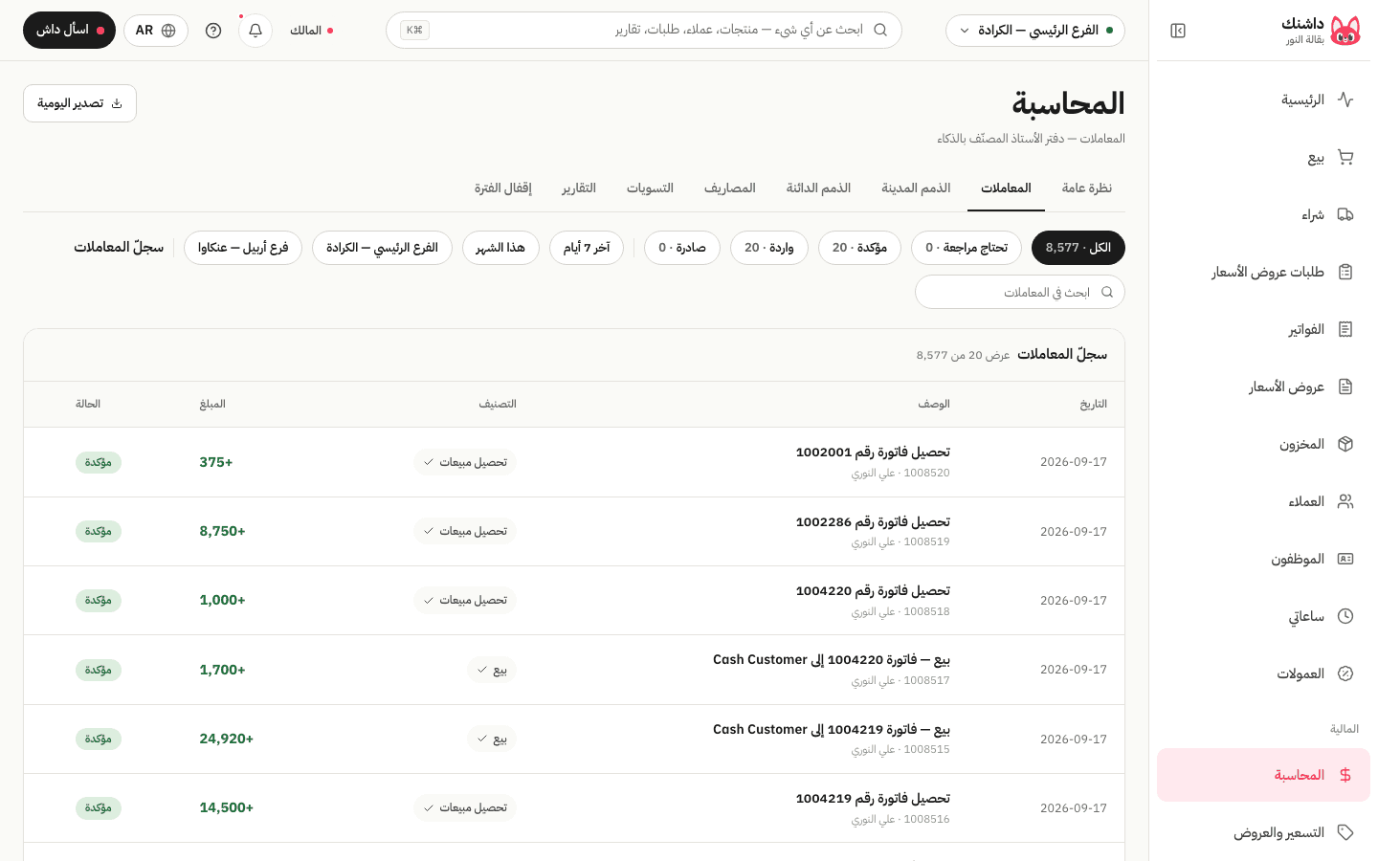Focus the global search field

coord(644,31)
